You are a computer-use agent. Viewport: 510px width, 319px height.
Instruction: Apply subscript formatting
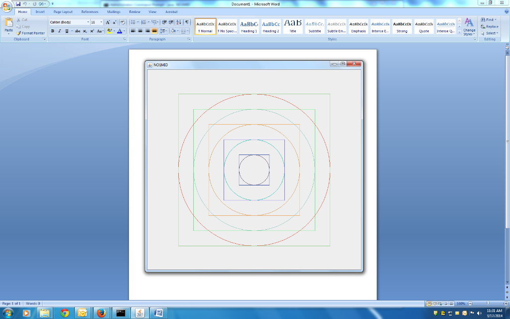click(85, 30)
